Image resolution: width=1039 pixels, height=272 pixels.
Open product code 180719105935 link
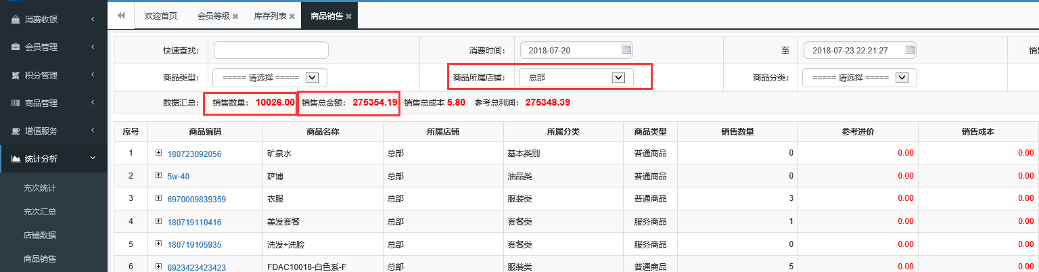click(195, 244)
